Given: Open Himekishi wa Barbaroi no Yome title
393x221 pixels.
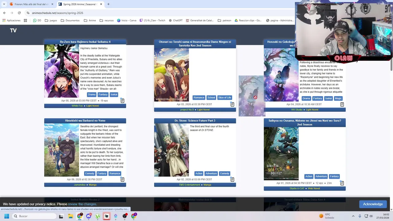Looking at the screenshot, I should [85, 121].
